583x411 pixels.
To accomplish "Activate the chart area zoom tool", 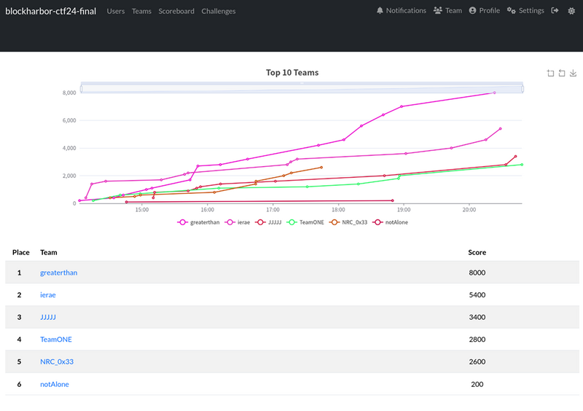I will [x=550, y=73].
